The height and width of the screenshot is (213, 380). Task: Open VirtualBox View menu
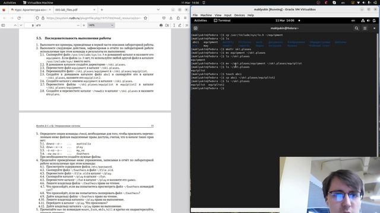pos(218,15)
